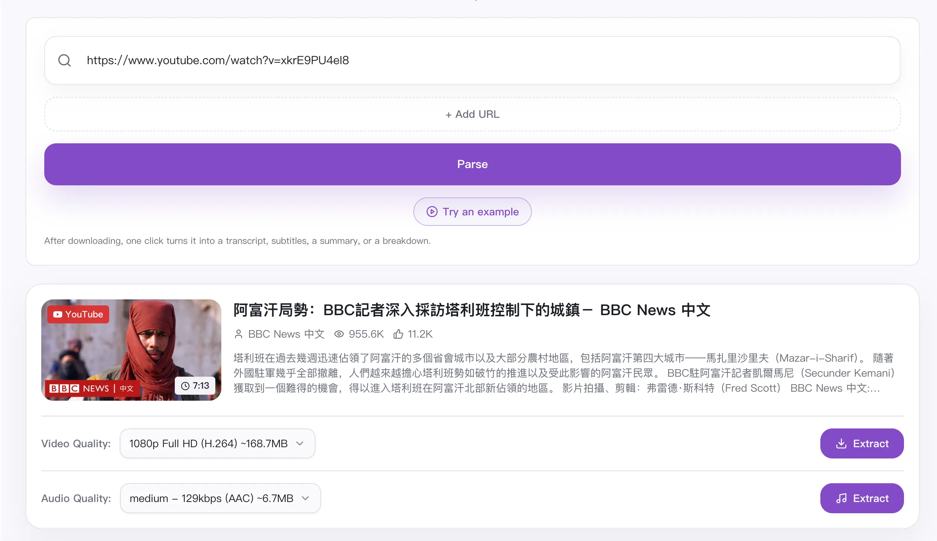
Task: Click the 7:13 duration badge
Action: tap(195, 386)
